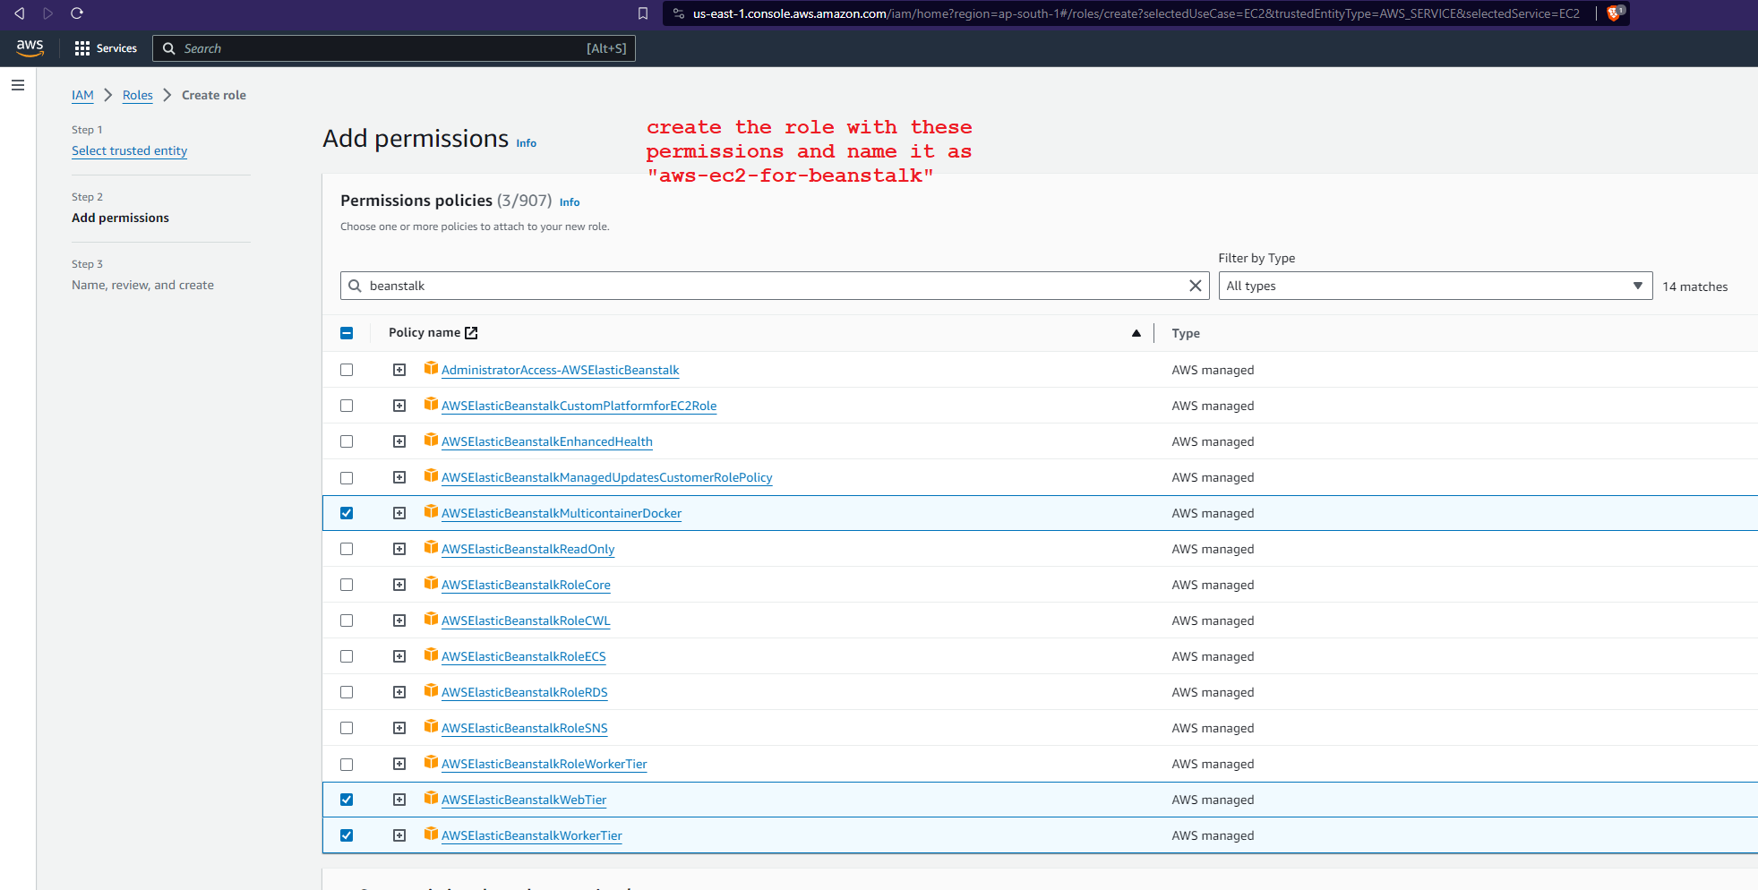
Task: Click Info link next to Add permissions
Action: (526, 143)
